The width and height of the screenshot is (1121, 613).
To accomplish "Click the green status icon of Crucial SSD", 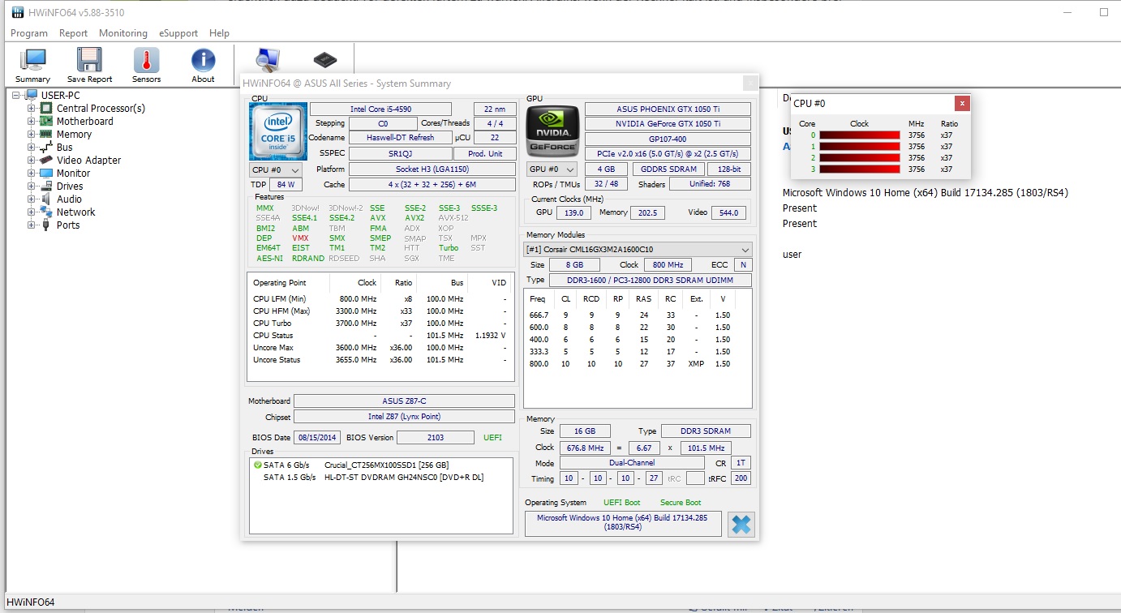I will pos(257,465).
